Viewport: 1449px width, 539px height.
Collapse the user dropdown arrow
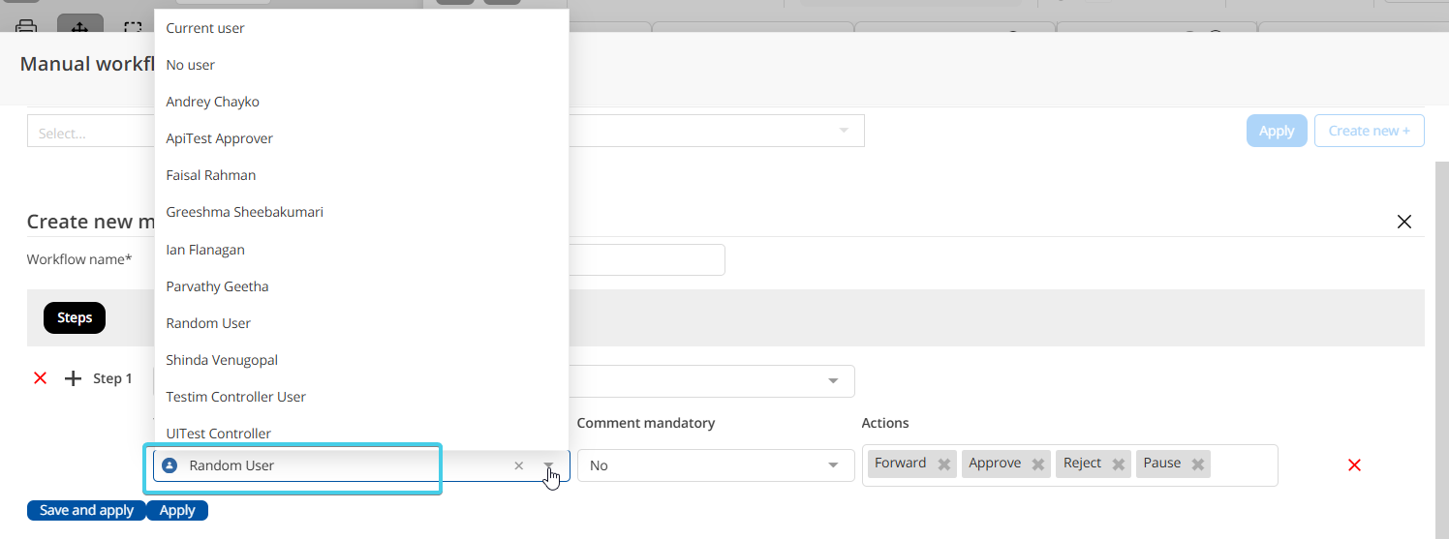[x=549, y=465]
